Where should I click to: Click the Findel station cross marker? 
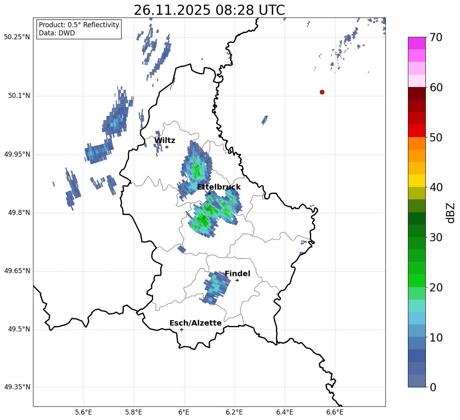[x=237, y=280]
